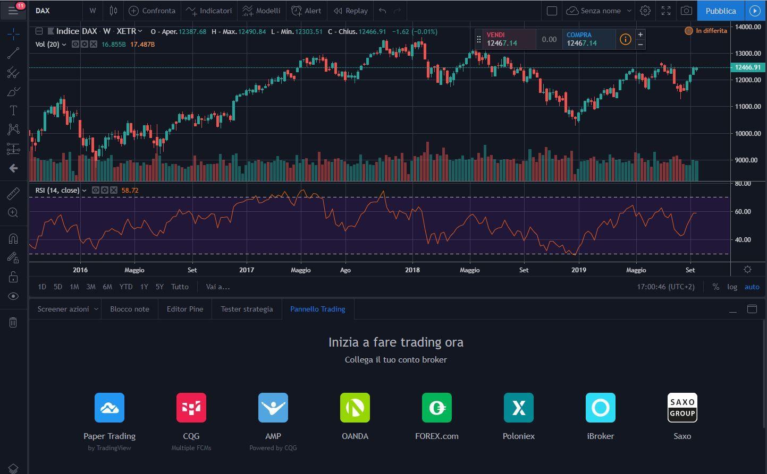Open chart settings gear in top toolbar
Screen dimensions: 767x474
tap(645, 11)
